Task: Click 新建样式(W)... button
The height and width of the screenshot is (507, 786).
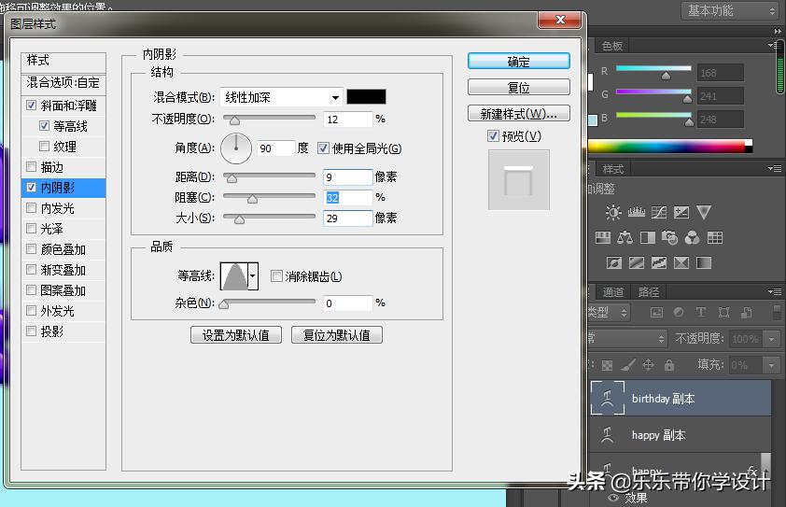Action: pyautogui.click(x=519, y=114)
